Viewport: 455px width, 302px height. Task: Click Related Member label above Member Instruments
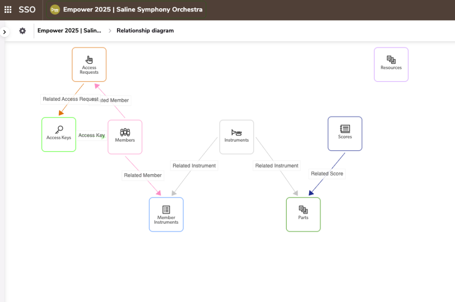coord(143,175)
